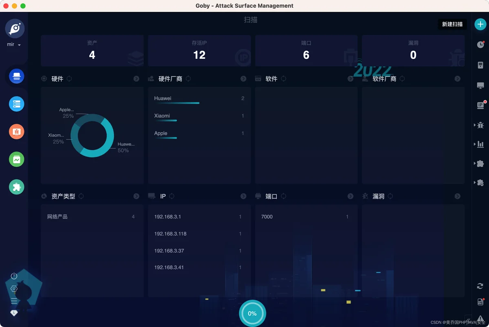Image resolution: width=489 pixels, height=327 pixels.
Task: Click the IP library icon in right bar
Action: pyautogui.click(x=481, y=105)
